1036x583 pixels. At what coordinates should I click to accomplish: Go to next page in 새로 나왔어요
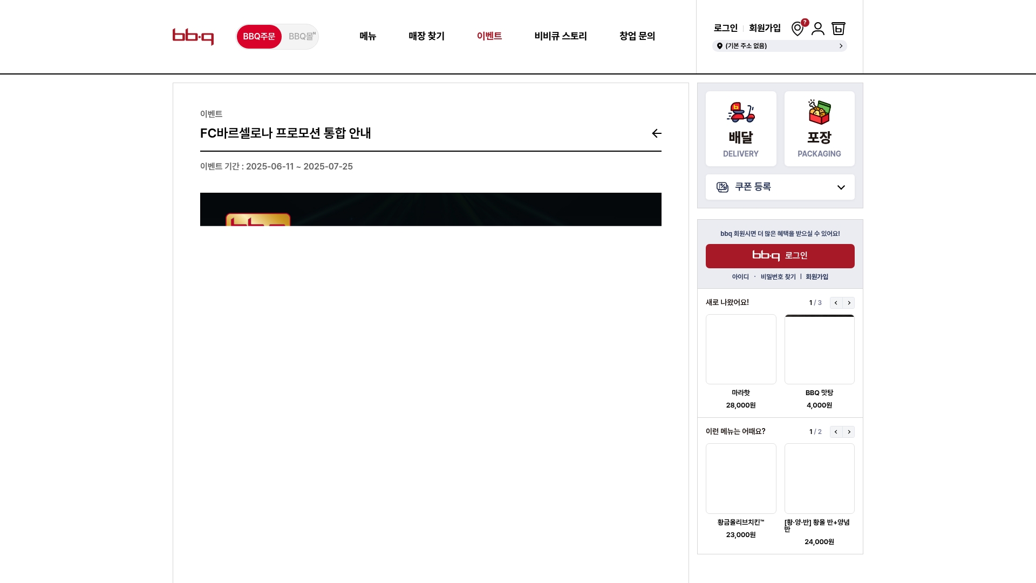tap(849, 303)
